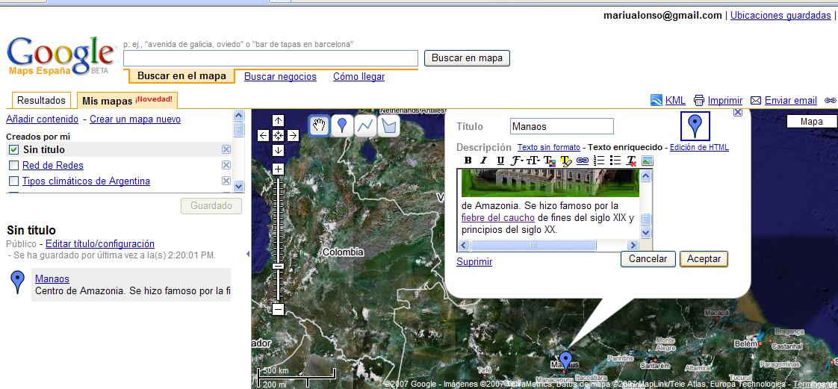Open Cómo llegar directions tab
The image size is (838, 389).
(x=359, y=76)
